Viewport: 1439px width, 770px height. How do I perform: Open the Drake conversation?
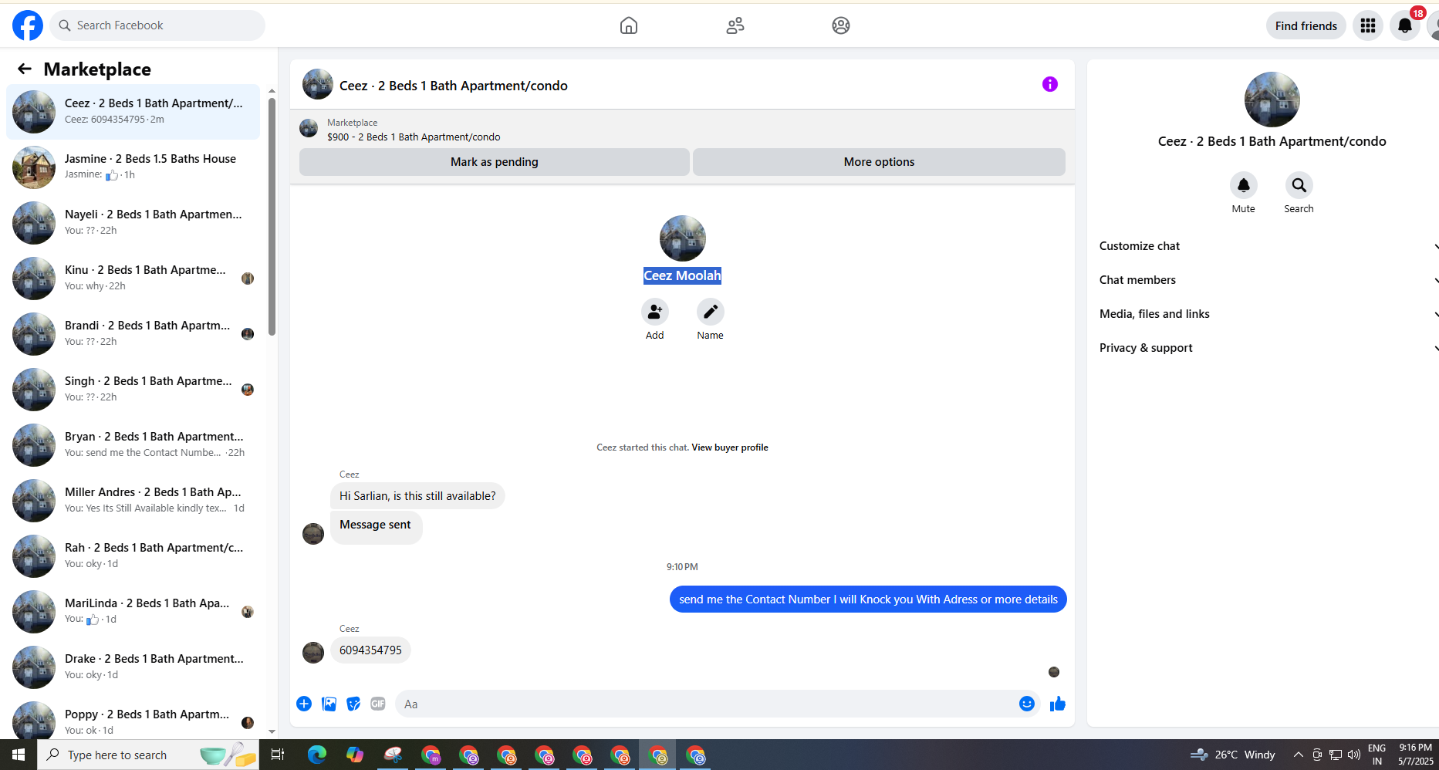(133, 667)
